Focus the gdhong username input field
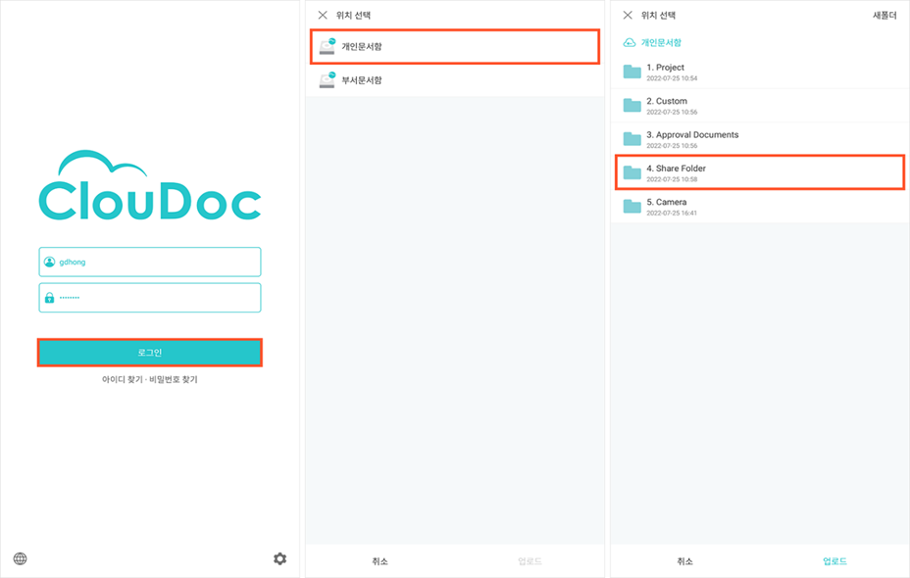 150,262
